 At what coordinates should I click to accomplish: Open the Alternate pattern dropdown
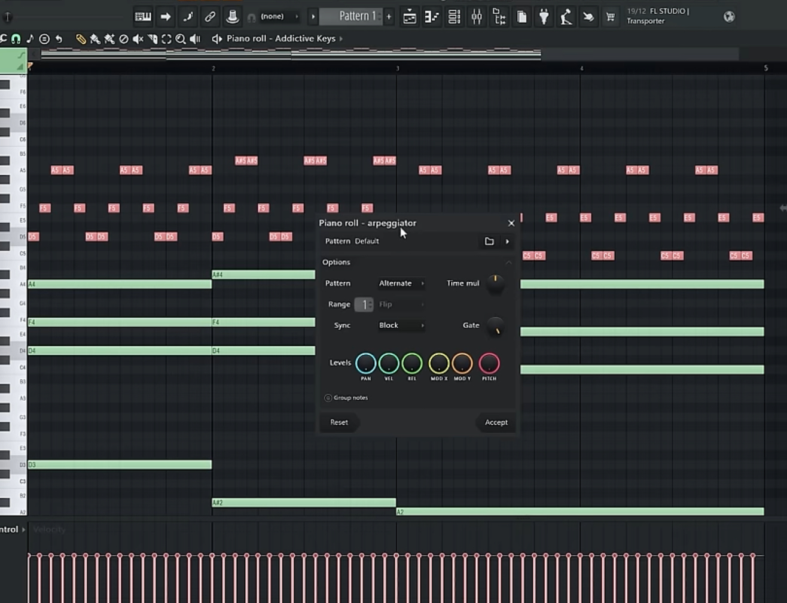click(x=401, y=284)
